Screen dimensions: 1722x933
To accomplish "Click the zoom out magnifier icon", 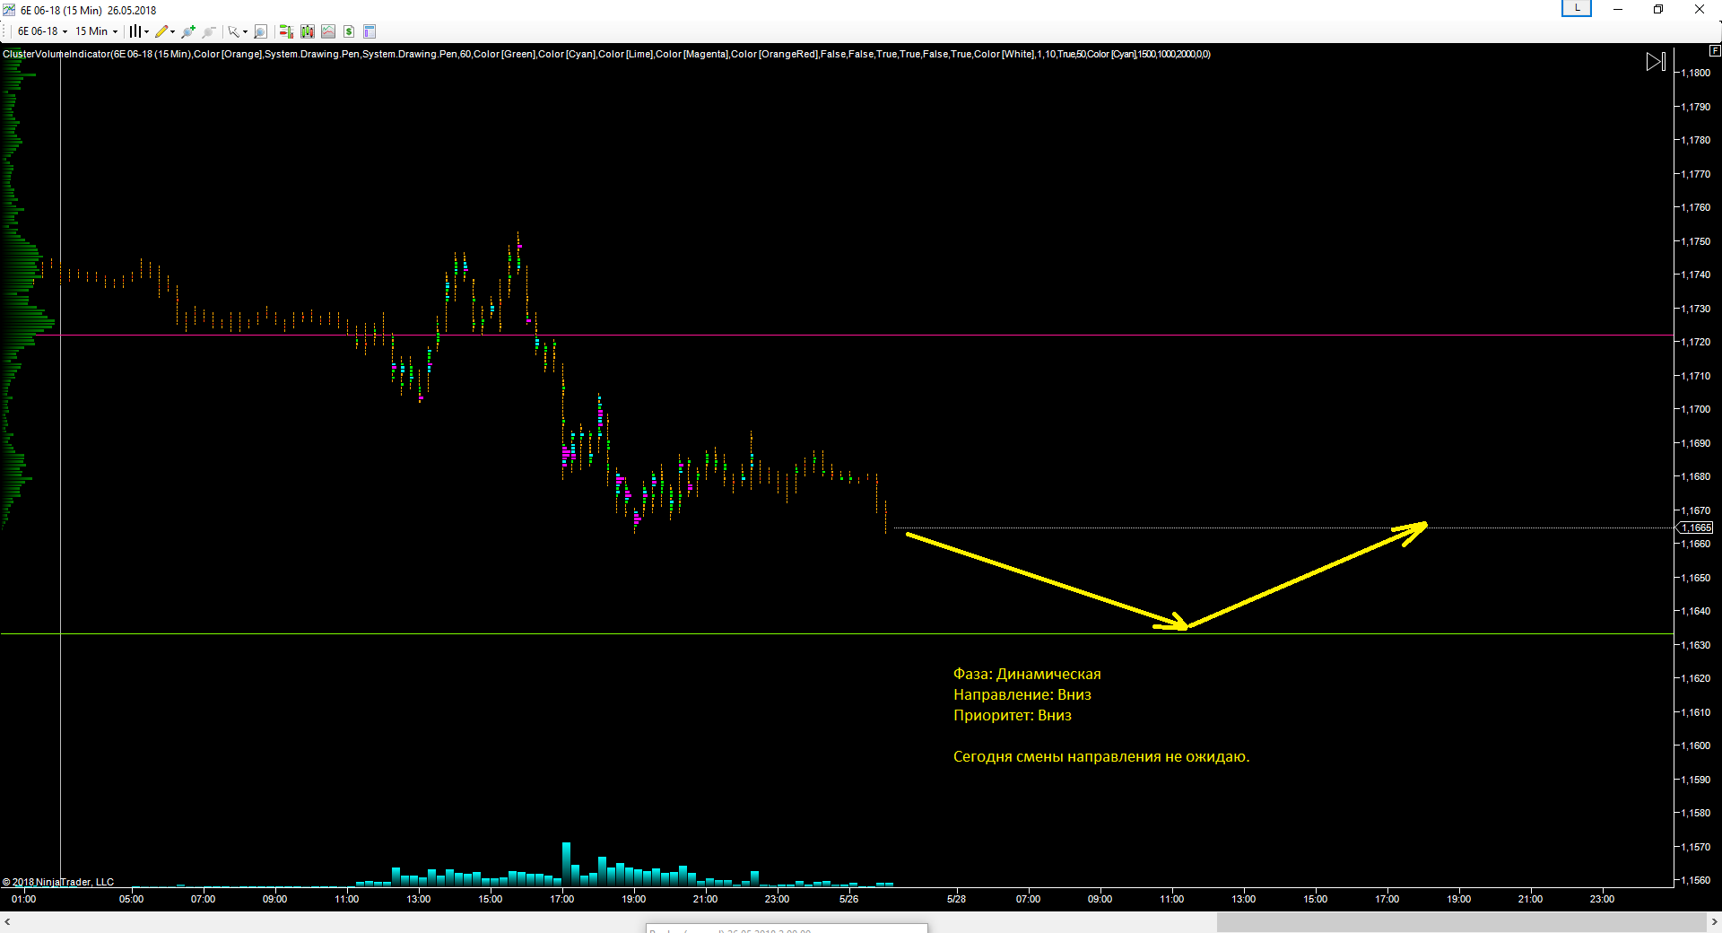I will pyautogui.click(x=209, y=31).
